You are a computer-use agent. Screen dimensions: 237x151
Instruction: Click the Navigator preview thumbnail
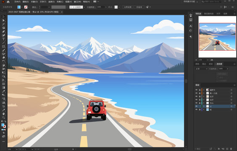pos(217,36)
